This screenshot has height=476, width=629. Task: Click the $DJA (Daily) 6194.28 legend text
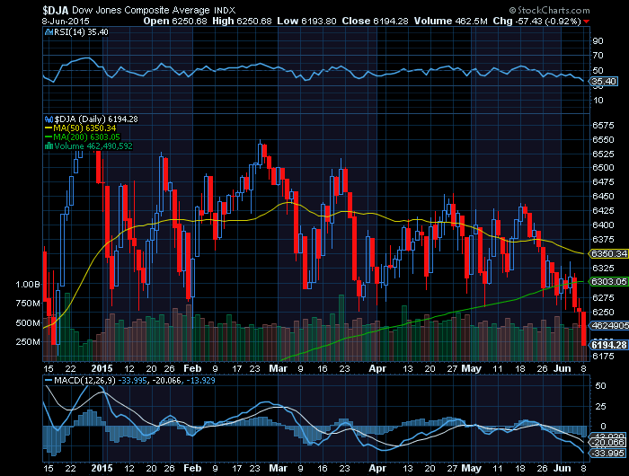point(96,119)
